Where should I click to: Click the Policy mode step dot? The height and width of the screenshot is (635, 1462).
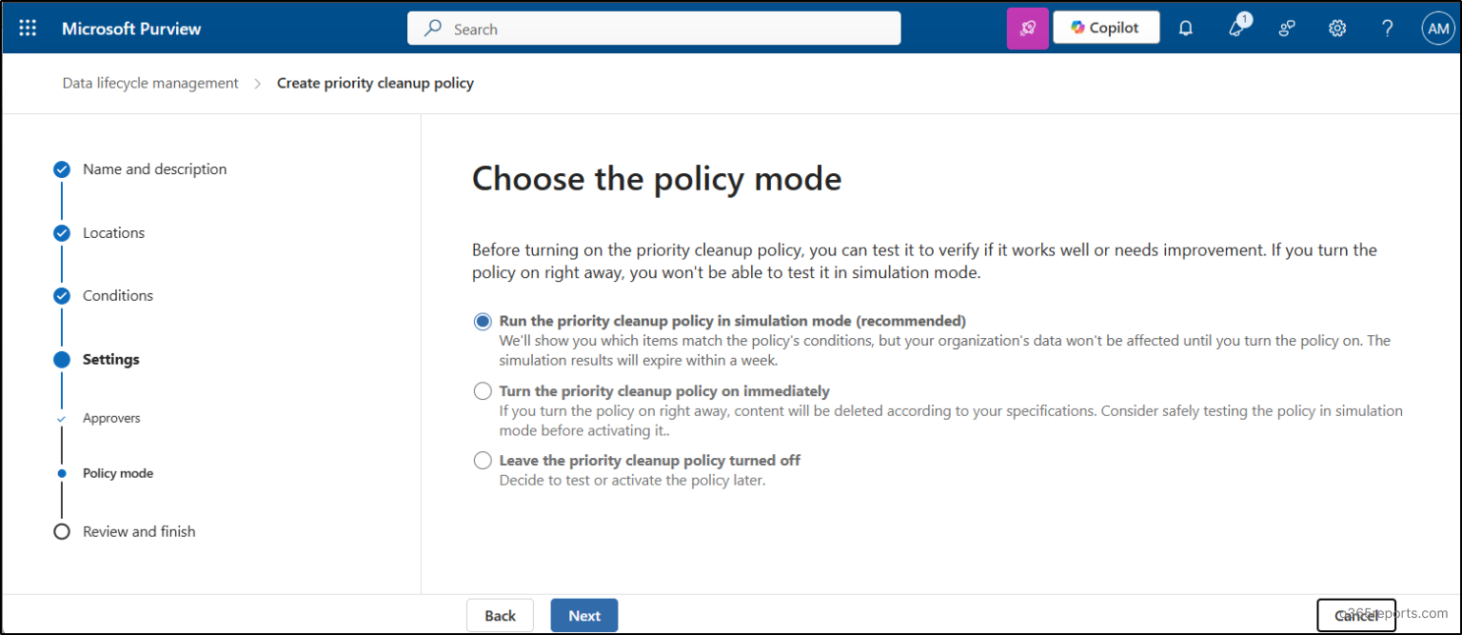pyautogui.click(x=62, y=473)
